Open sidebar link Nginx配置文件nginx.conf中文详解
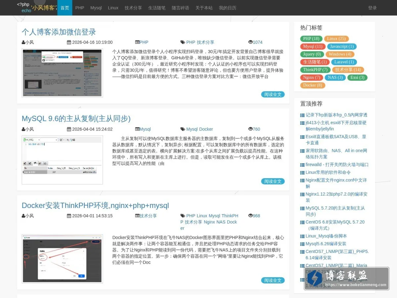397x298 pixels. click(x=336, y=183)
